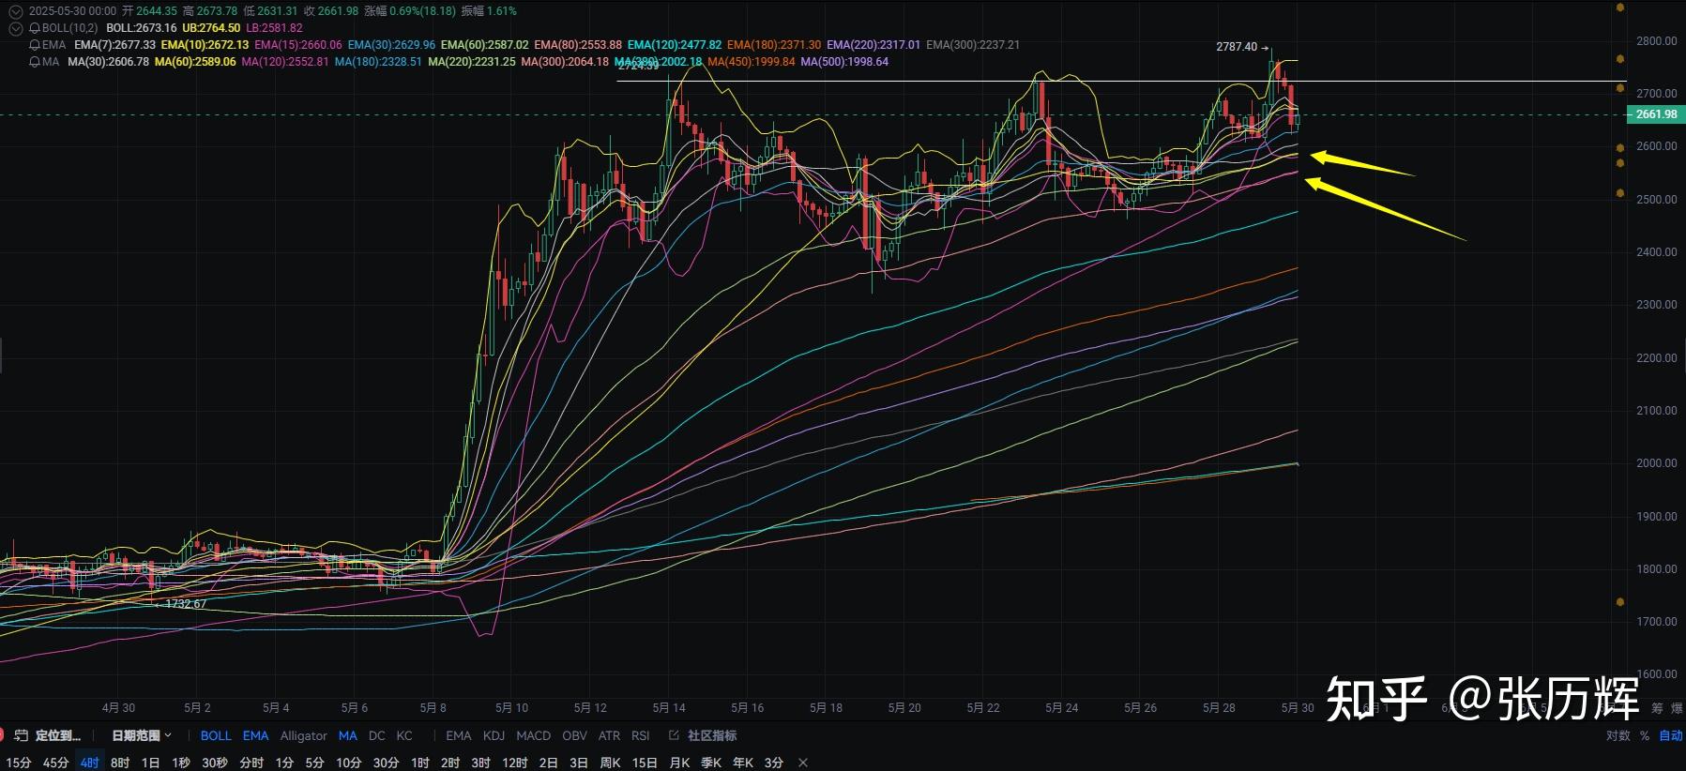Open community indicators via its external-link icon
This screenshot has width=1686, height=771.
pos(674,735)
